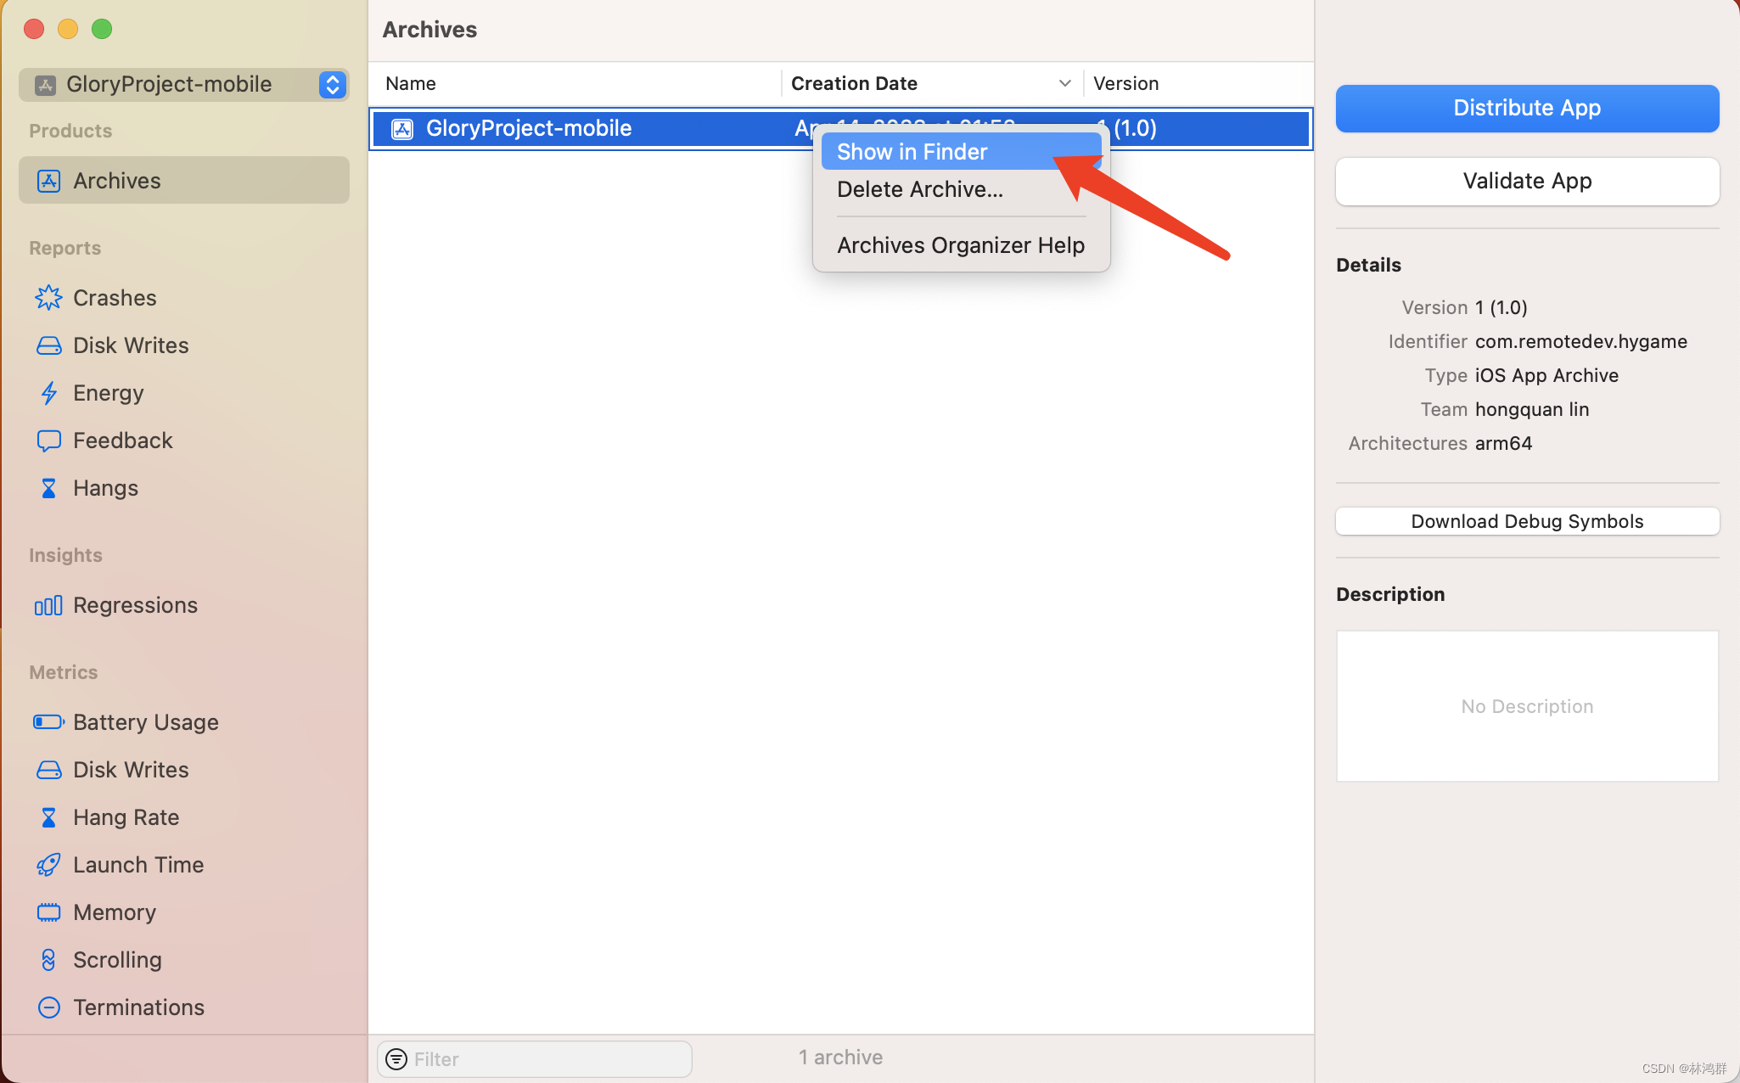Click the Crashes star icon
This screenshot has height=1083, width=1740.
click(x=48, y=298)
